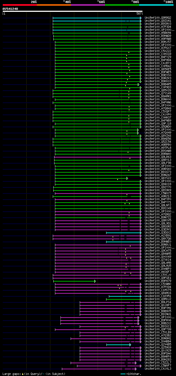Select label UniRef100_A7Q8K6
This screenshot has width=176, height=376.
[x=158, y=108]
